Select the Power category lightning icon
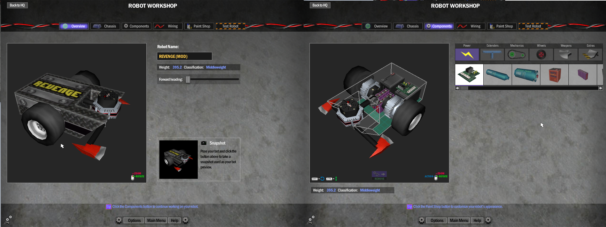This screenshot has width=606, height=227. (x=467, y=55)
